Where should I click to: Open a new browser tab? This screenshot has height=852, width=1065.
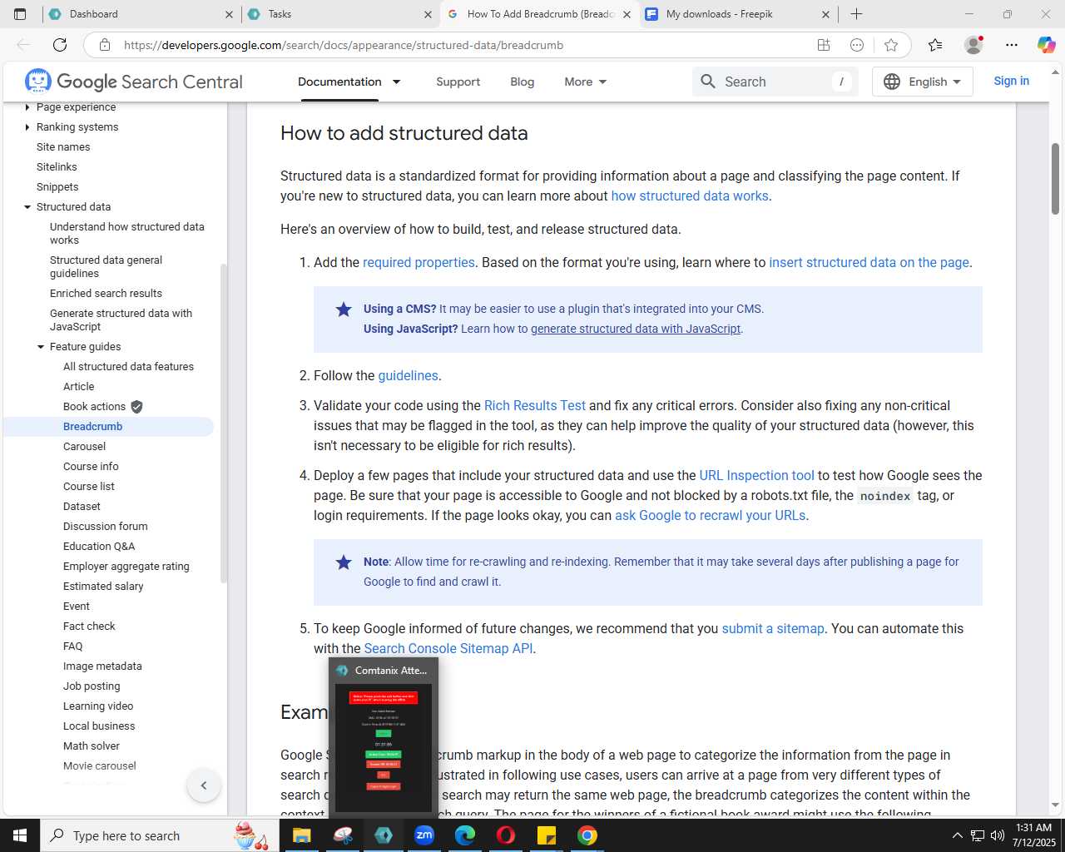[856, 14]
